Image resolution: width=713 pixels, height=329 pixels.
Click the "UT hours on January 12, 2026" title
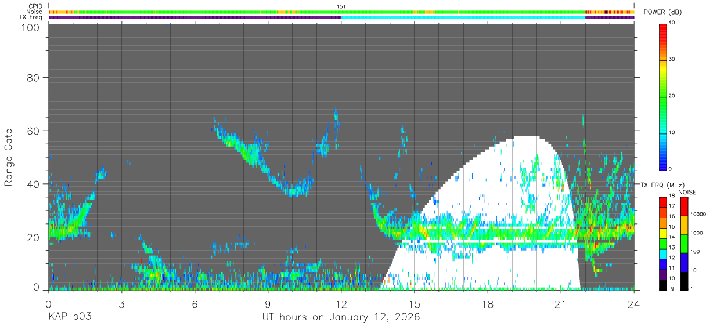tap(341, 317)
